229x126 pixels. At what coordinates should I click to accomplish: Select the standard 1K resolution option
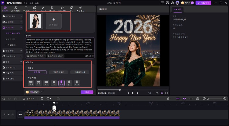(x=37, y=72)
